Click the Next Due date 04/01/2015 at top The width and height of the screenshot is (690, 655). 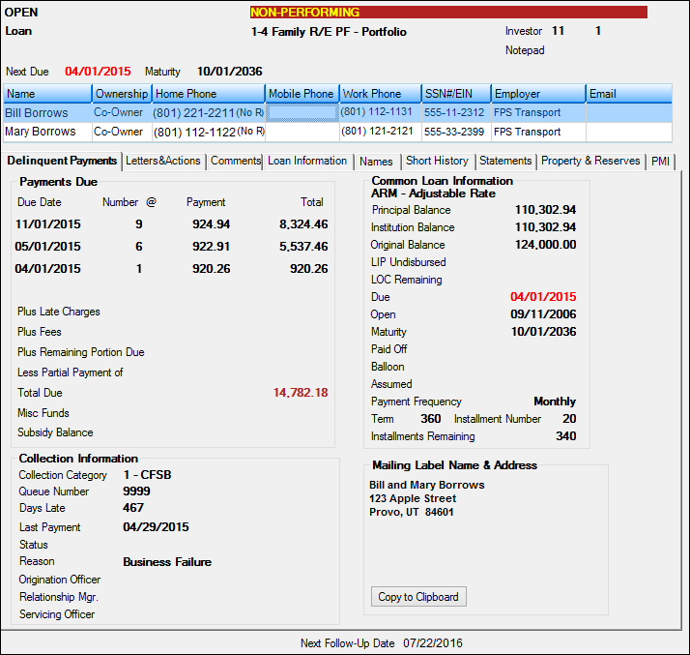98,72
